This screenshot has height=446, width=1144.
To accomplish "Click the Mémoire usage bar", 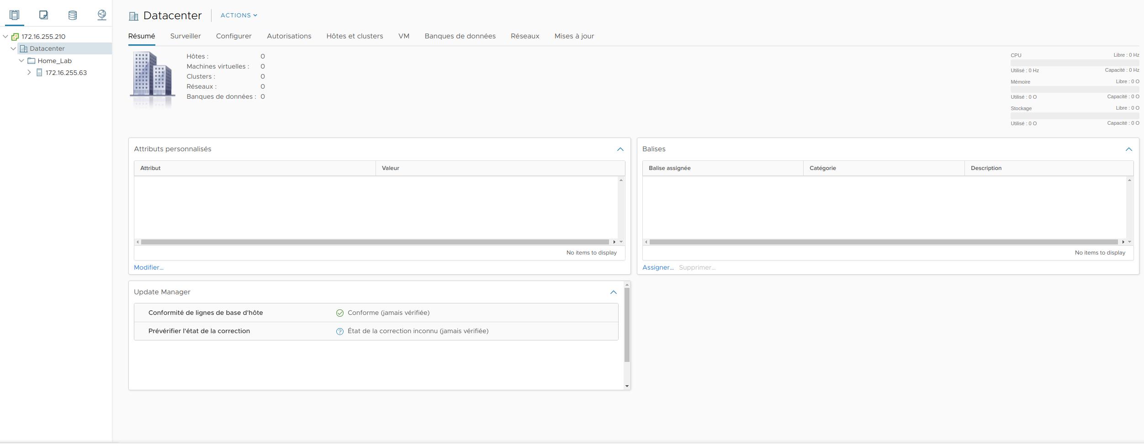I will (1075, 90).
